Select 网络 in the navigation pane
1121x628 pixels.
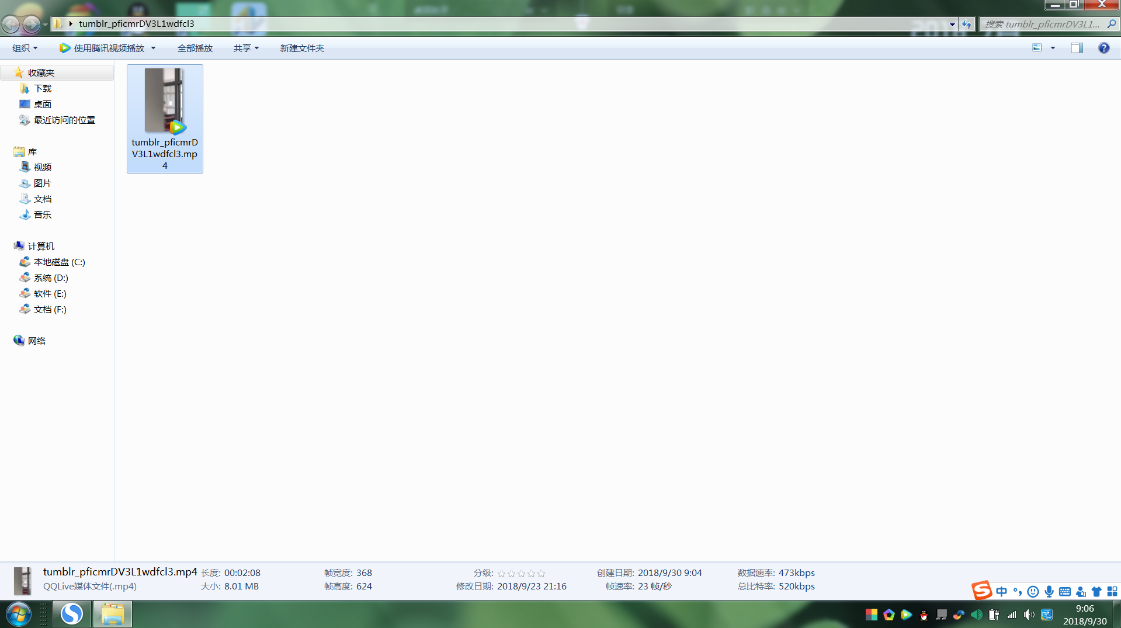point(37,341)
